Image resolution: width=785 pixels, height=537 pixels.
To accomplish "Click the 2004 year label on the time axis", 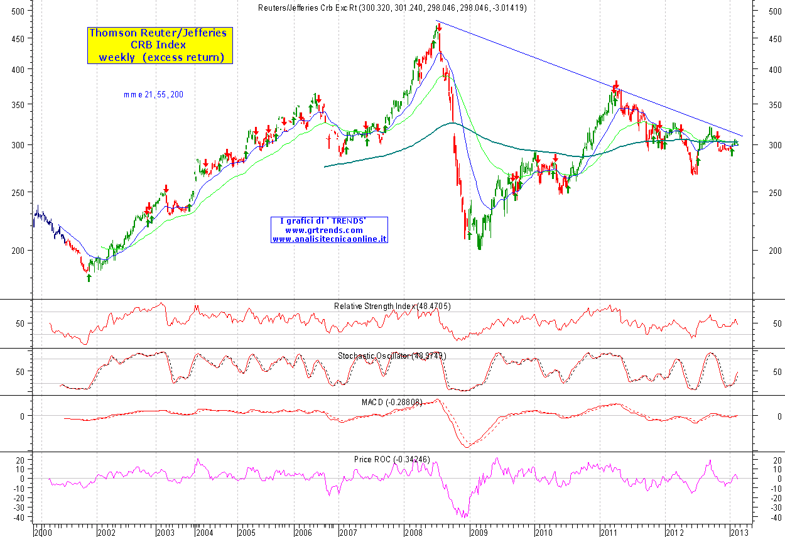I will (x=203, y=532).
